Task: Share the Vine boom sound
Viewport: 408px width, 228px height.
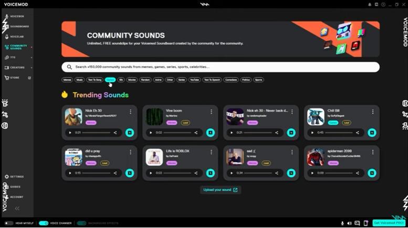Action: point(196,133)
